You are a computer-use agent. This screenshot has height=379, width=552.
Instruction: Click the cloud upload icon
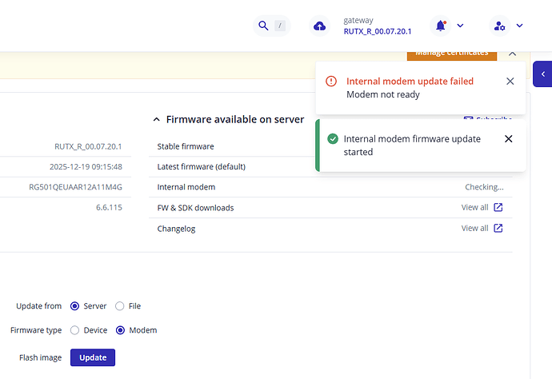[x=319, y=26]
